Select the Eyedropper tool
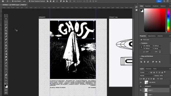Image resolution: width=171 pixels, height=96 pixels. tap(6, 37)
